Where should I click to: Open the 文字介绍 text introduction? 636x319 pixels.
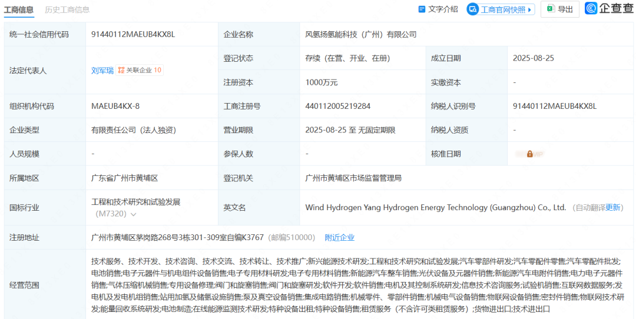pyautogui.click(x=442, y=9)
